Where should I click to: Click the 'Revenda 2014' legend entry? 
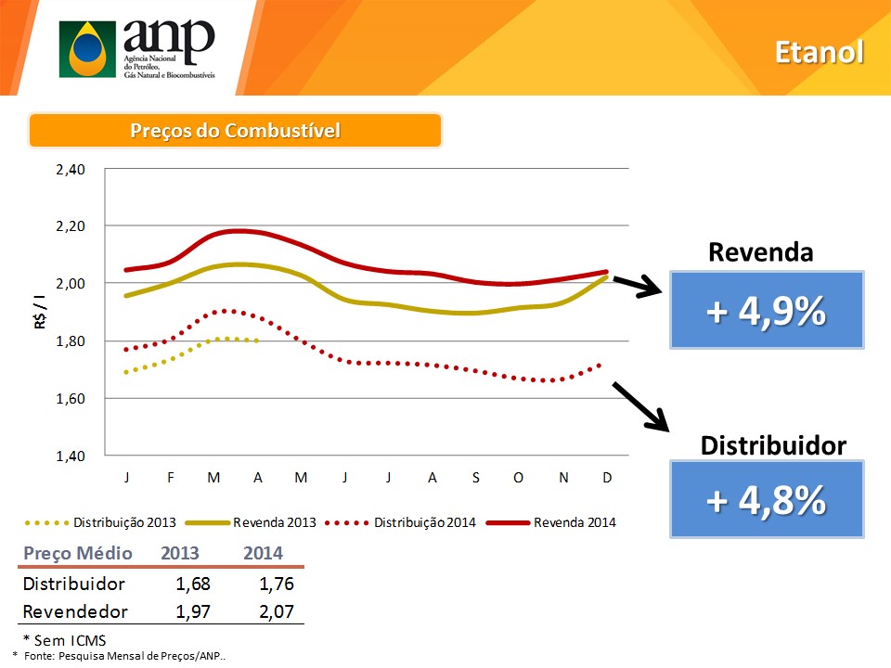(x=551, y=522)
